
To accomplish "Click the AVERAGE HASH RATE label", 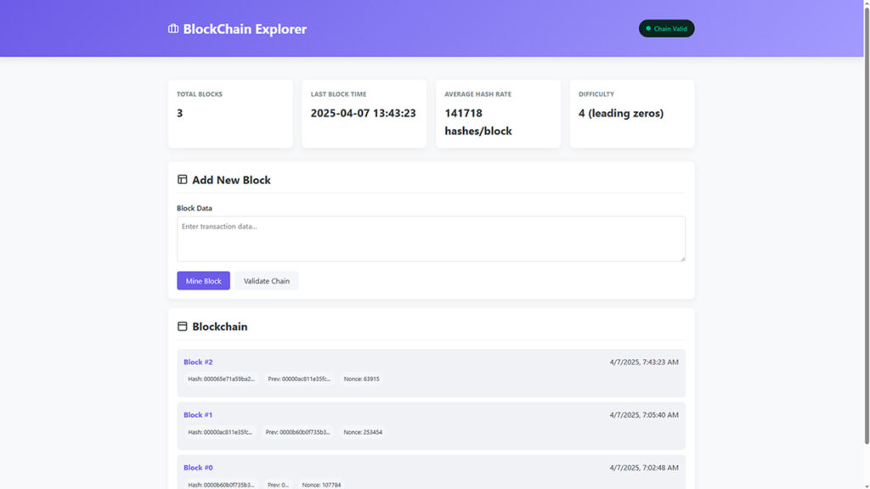I will coord(477,94).
